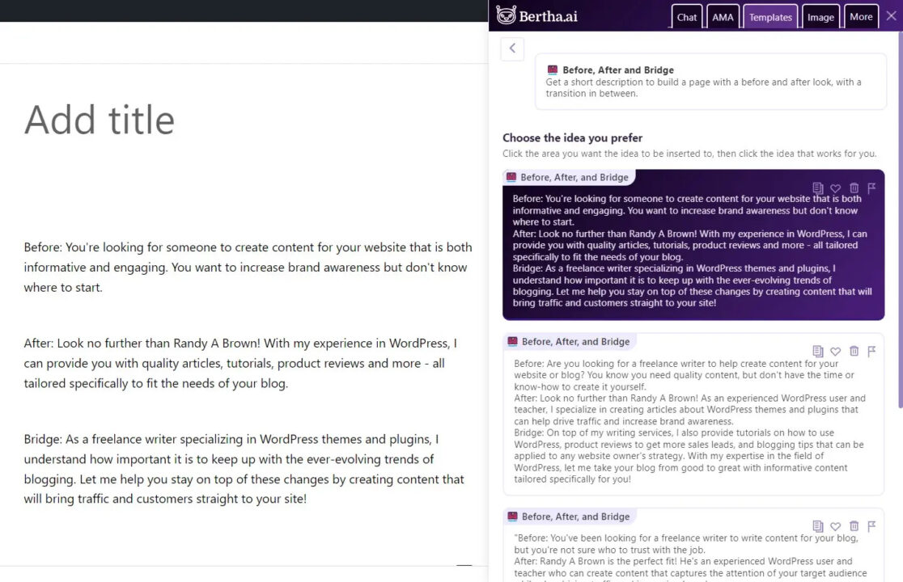Screen dimensions: 903x582
Task: Click the flag icon on the second idea
Action: (x=871, y=351)
